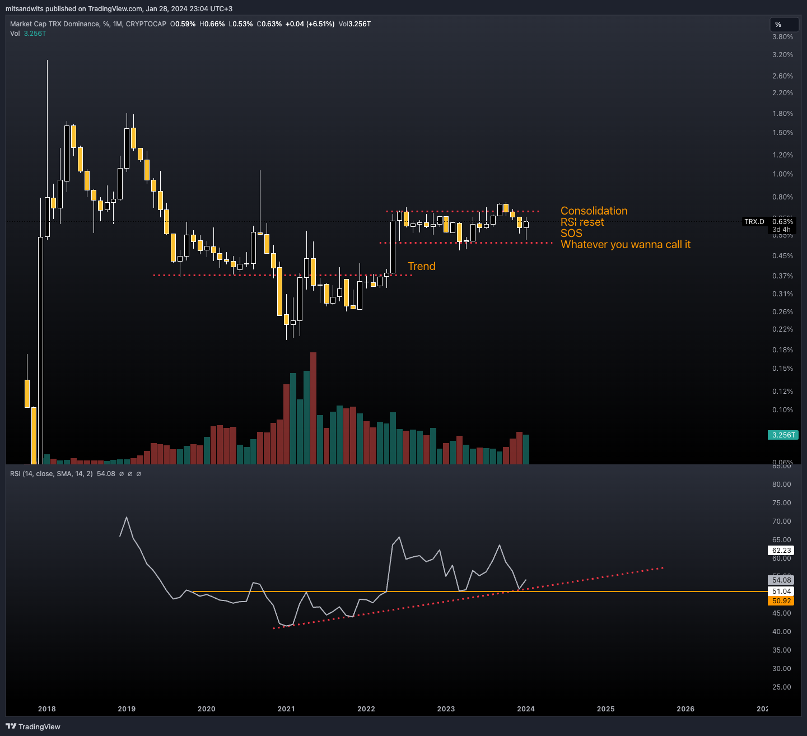Click the 2018 label on the time axis
The width and height of the screenshot is (807, 736).
[x=47, y=709]
